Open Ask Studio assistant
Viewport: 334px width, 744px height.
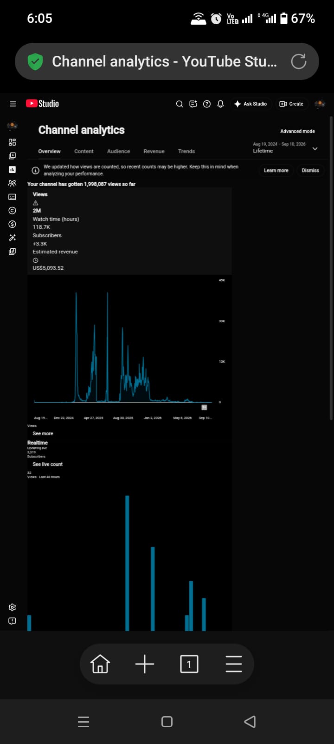coord(250,104)
